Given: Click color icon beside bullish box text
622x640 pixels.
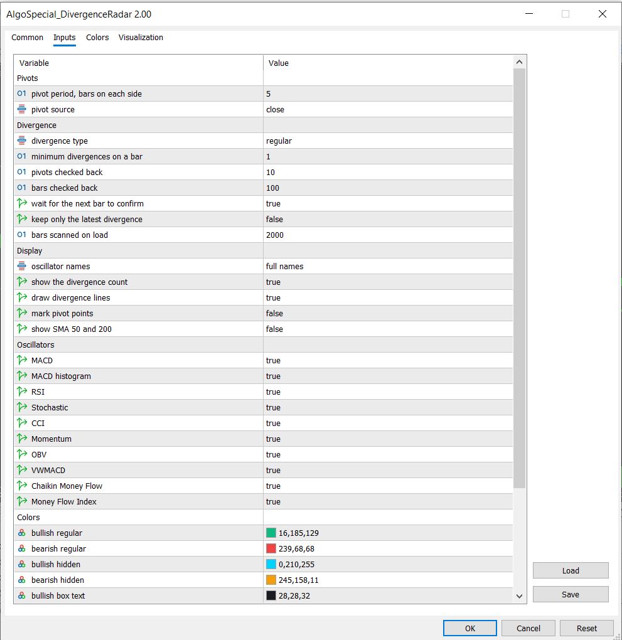Looking at the screenshot, I should coord(21,595).
